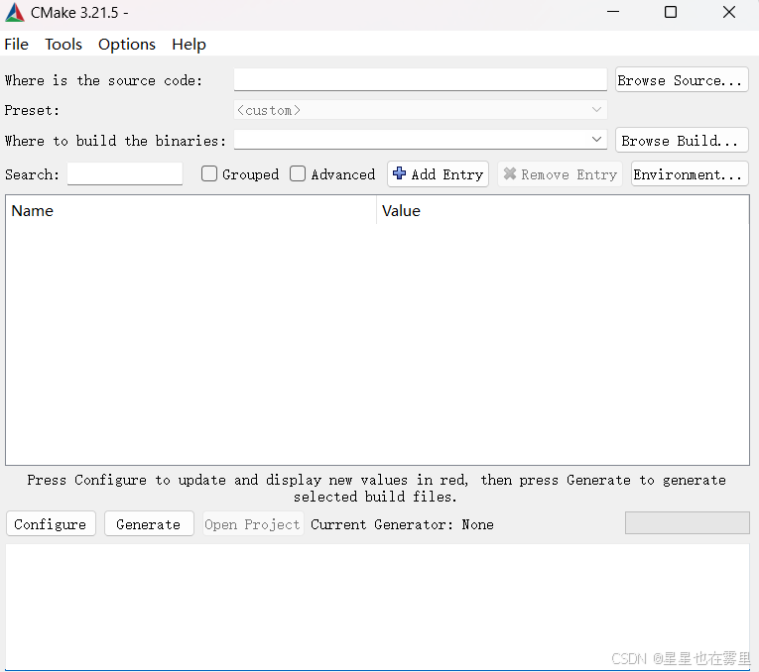Focus the Search input field
Viewport: 759px width, 672px height.
coord(125,173)
